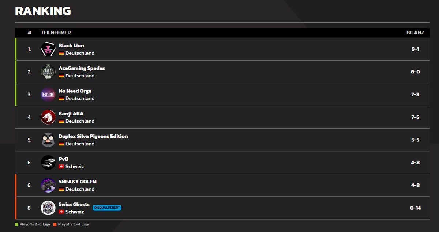Screen dimensions: 439x232
Task: Open the Kanji AKA team page
Action: tap(71, 114)
